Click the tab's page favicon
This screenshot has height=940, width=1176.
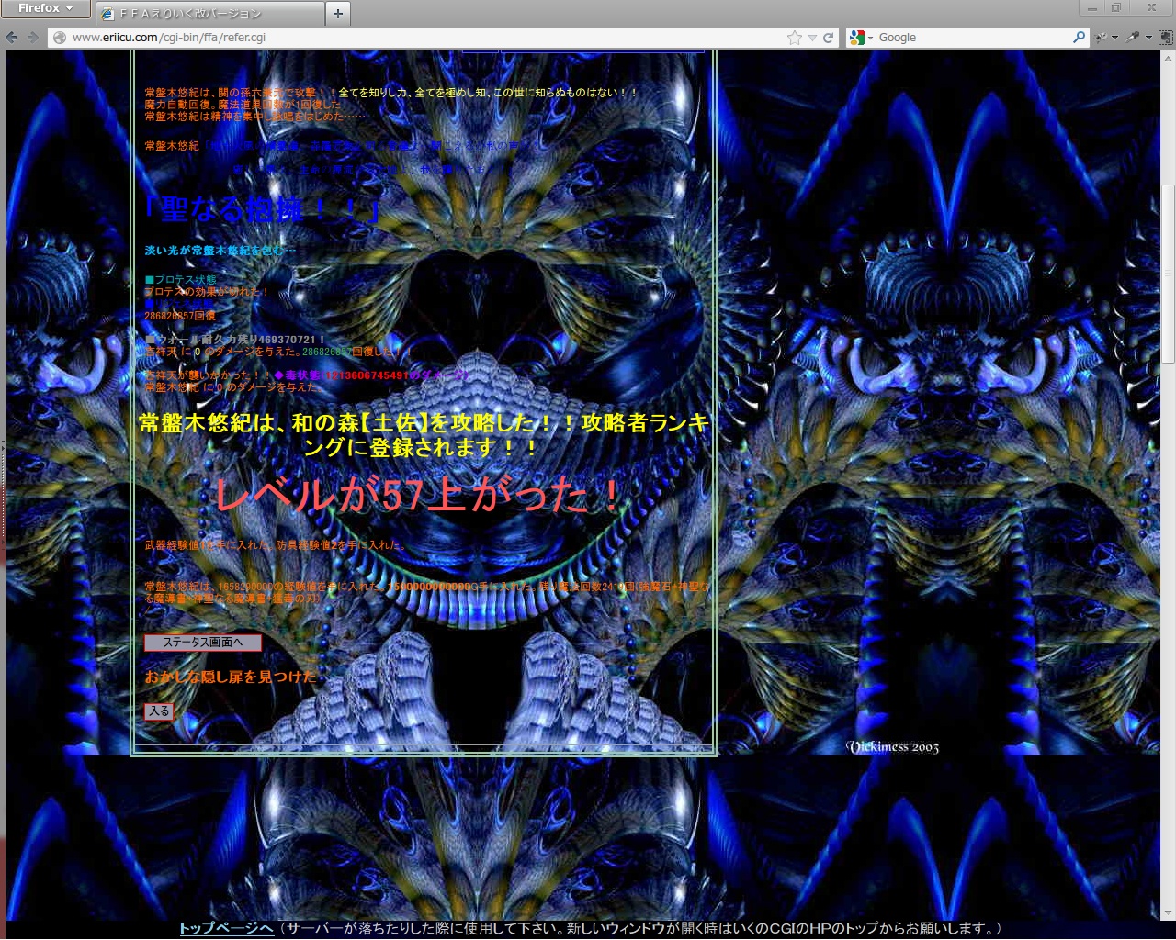(108, 14)
